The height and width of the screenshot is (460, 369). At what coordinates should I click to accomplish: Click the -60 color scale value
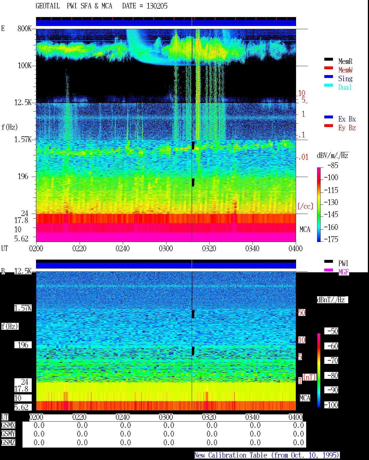pyautogui.click(x=331, y=346)
